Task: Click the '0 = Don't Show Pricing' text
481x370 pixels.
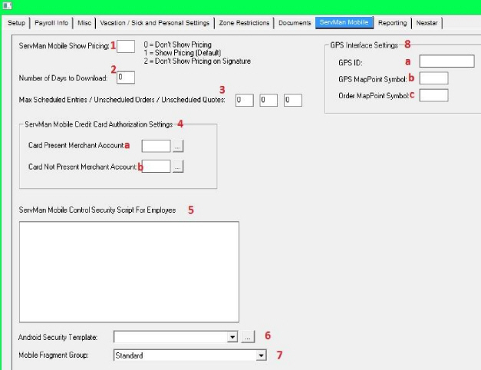Action: pyautogui.click(x=177, y=45)
